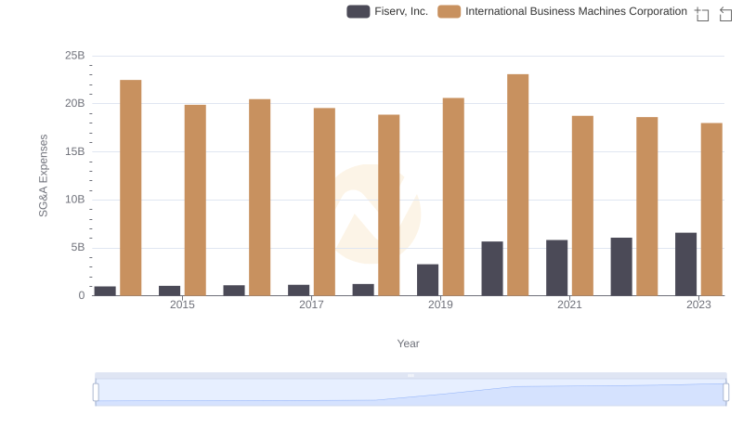Screen dimensions: 743x428
Task: Click the '2017' x-axis label
Action: coord(311,305)
